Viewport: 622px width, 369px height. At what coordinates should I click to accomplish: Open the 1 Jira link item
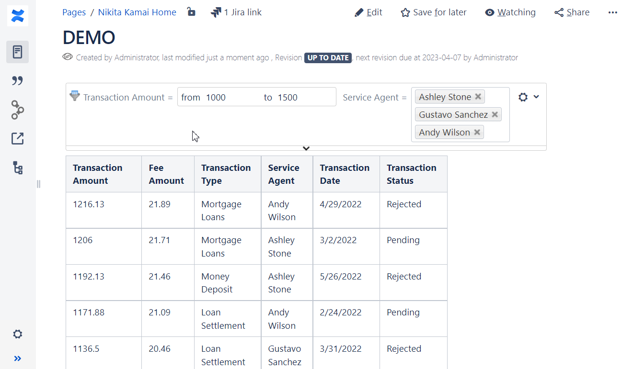[236, 12]
